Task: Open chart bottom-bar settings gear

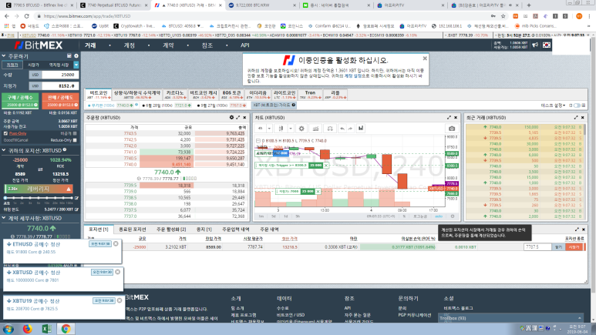Action: click(x=453, y=216)
